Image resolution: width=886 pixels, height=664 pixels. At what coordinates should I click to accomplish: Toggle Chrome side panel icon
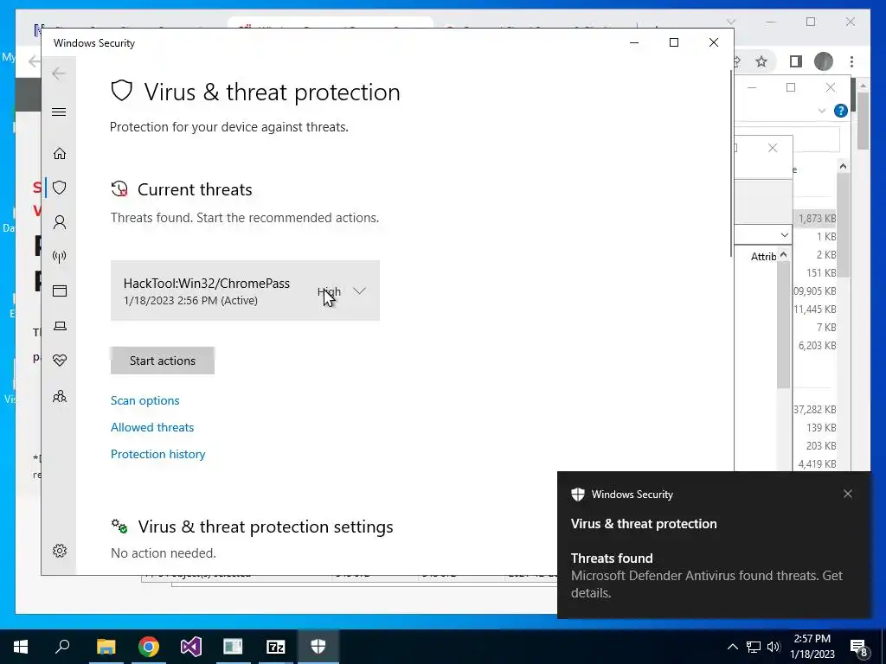coord(796,61)
